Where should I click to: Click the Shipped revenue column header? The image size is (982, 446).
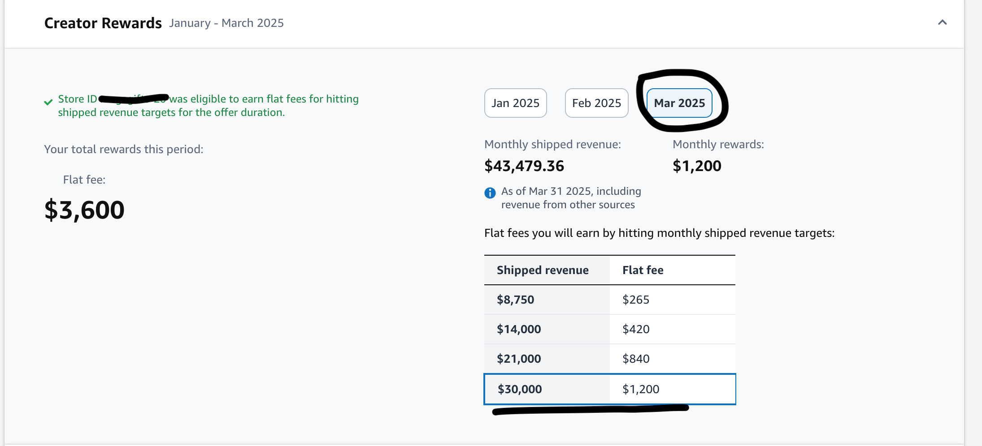pos(543,270)
